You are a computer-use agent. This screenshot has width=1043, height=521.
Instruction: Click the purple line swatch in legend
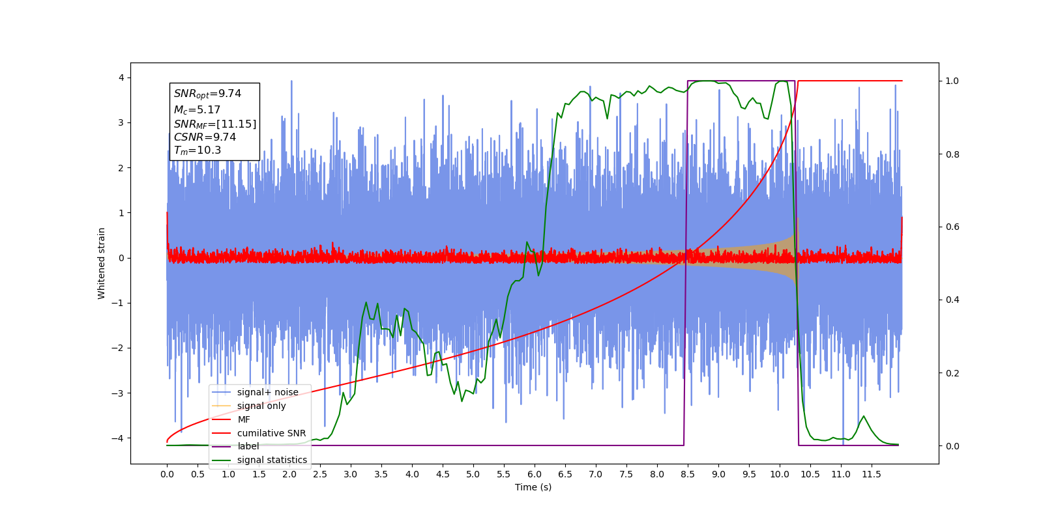coord(222,446)
